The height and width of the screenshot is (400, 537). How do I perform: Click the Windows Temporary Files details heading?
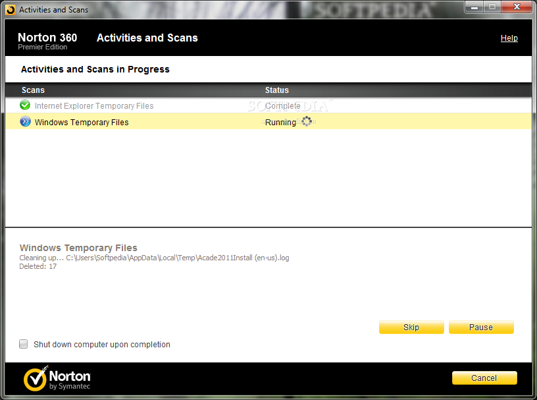(78, 248)
